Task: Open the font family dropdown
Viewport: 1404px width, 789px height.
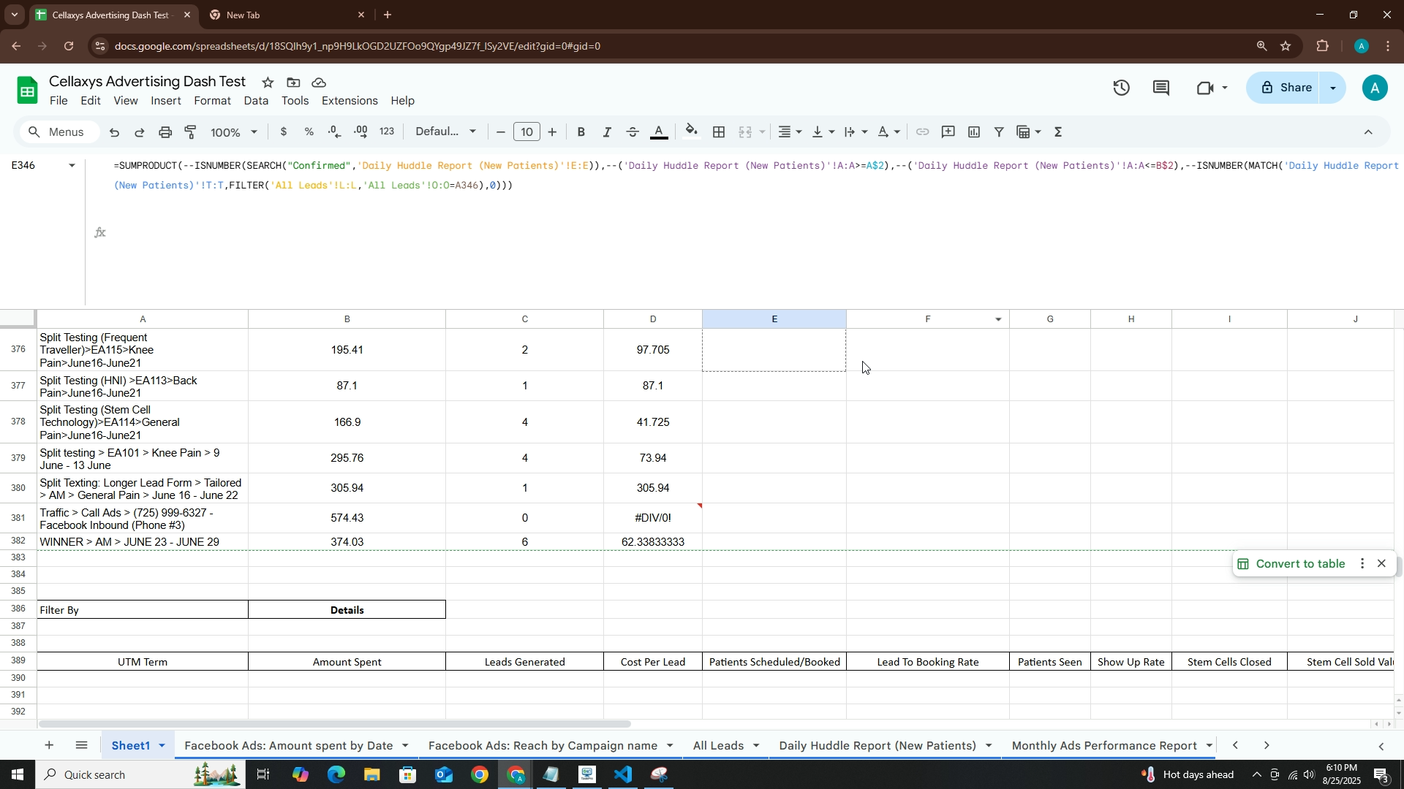Action: [445, 132]
